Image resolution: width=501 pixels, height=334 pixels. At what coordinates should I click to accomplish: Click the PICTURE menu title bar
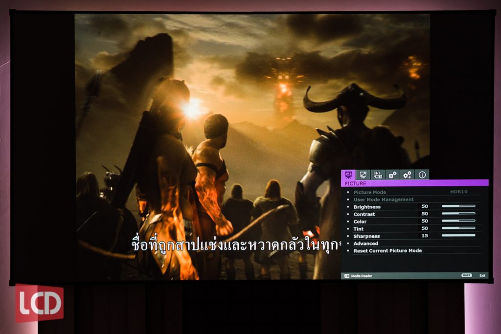pyautogui.click(x=415, y=183)
